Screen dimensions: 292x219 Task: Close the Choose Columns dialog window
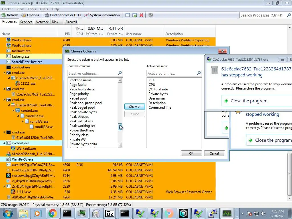click(x=222, y=51)
